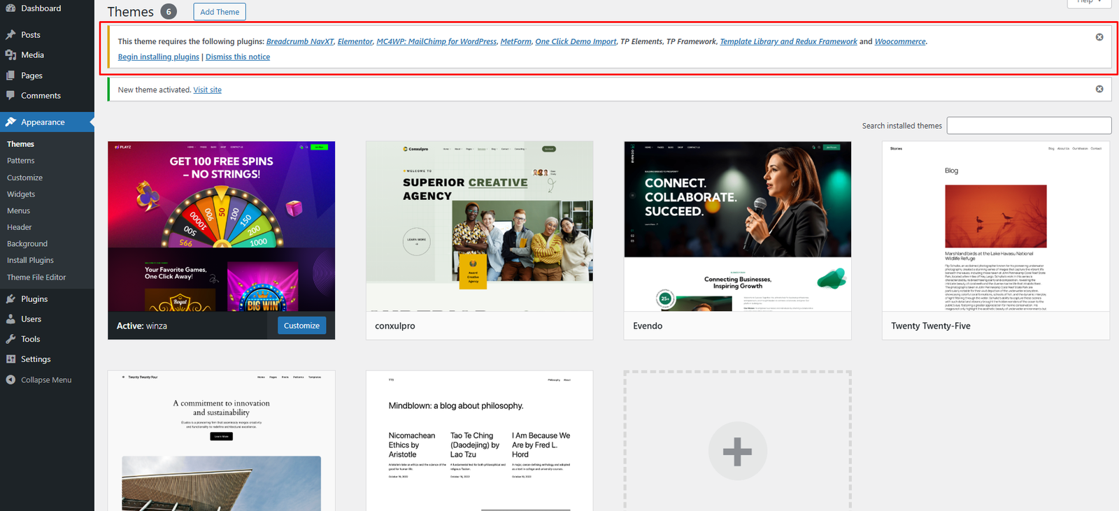The image size is (1119, 511).
Task: Click the Add Theme button
Action: [x=220, y=12]
